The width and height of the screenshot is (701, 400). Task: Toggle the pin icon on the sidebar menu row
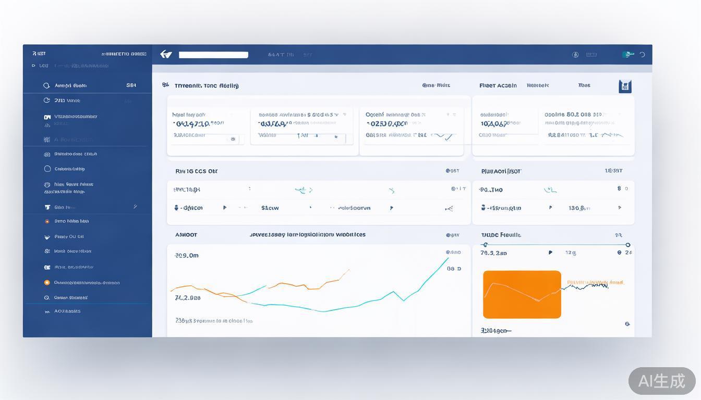(135, 206)
